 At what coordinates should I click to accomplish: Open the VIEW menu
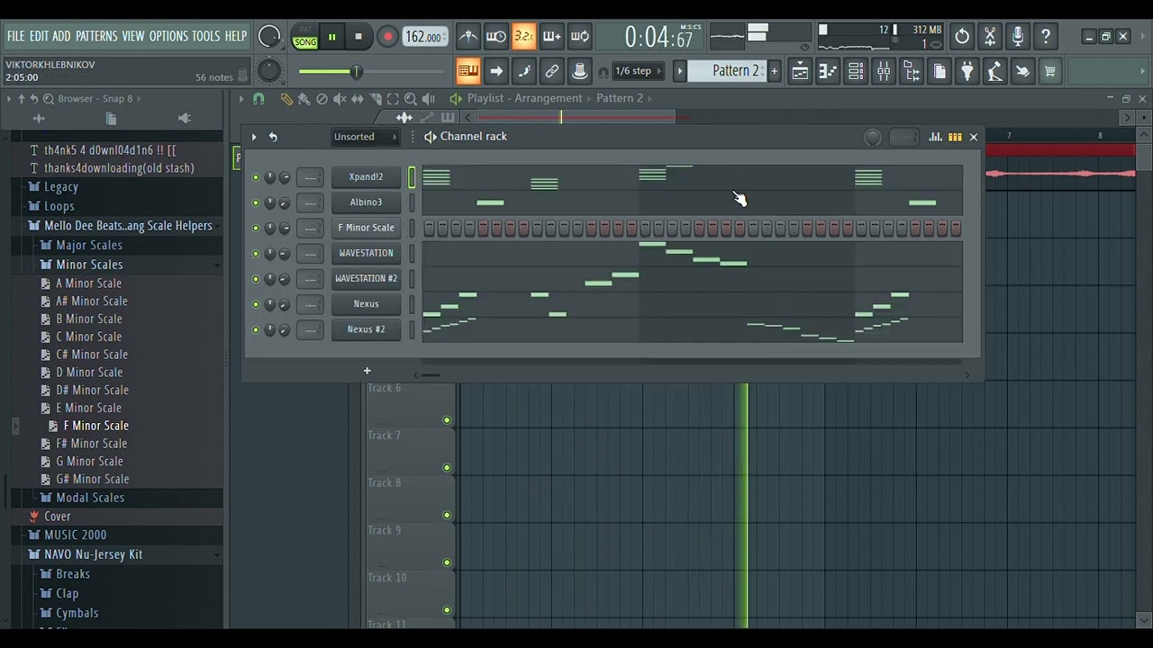133,36
